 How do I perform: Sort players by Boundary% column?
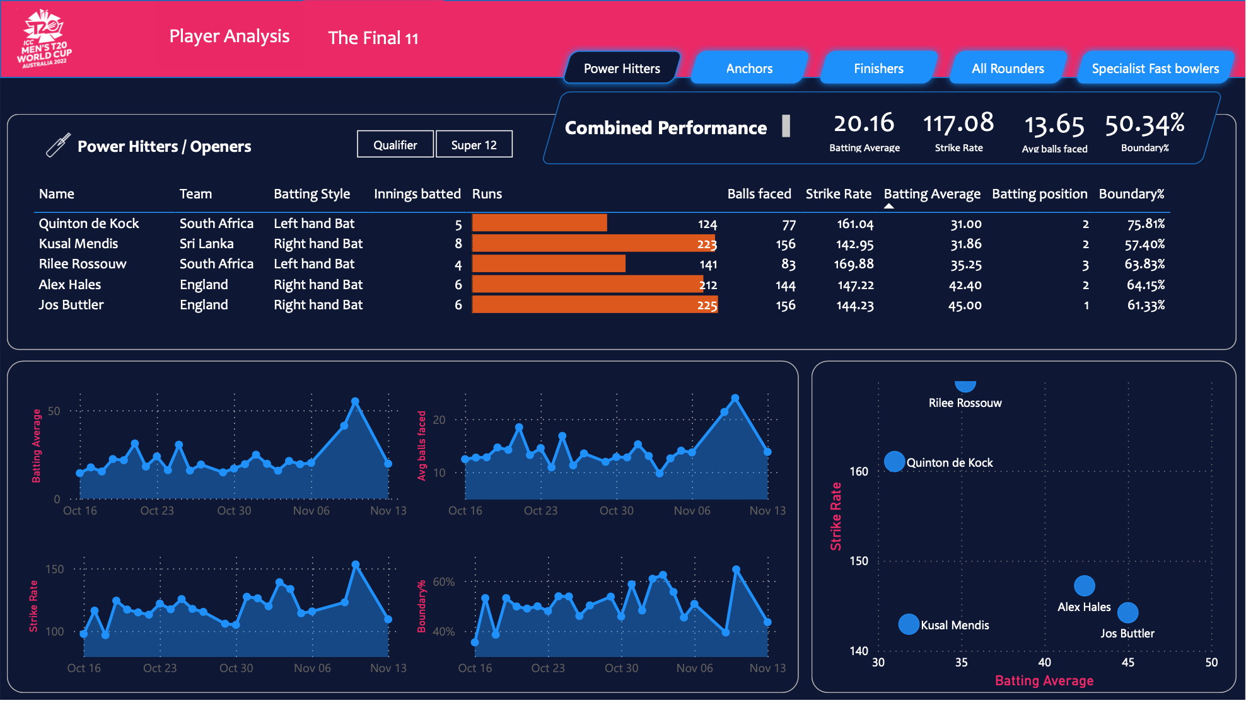[1131, 193]
